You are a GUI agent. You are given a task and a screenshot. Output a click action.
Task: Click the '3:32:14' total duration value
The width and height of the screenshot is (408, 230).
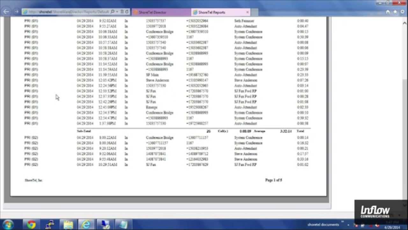(286, 131)
